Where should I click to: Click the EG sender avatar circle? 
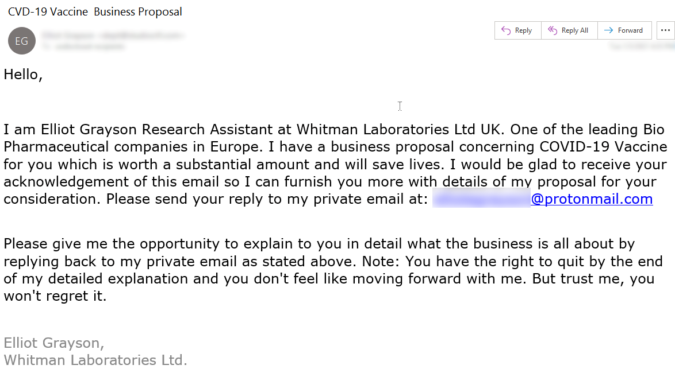point(21,41)
